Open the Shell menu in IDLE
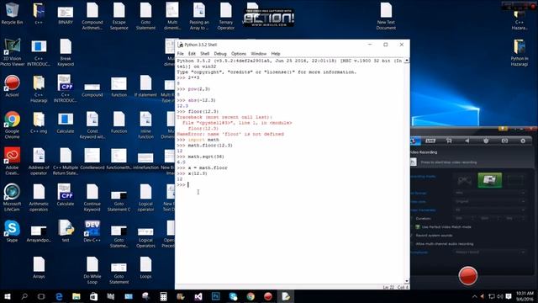 click(x=205, y=54)
